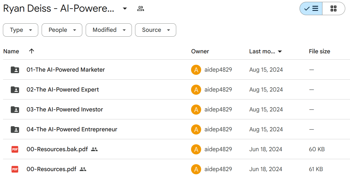Click the owner avatar in 00-Resources.pdf row

point(196,169)
